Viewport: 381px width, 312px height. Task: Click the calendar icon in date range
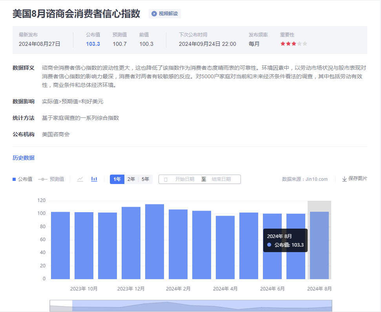pos(166,179)
